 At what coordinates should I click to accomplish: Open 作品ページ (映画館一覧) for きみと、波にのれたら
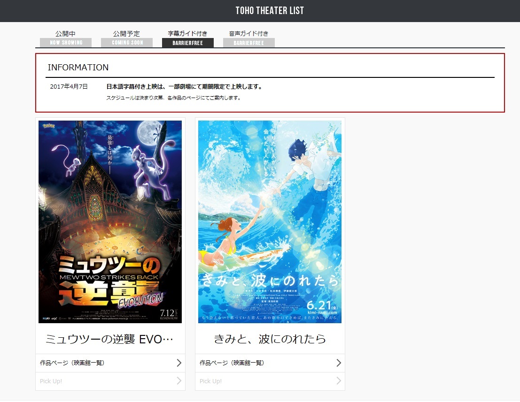270,363
